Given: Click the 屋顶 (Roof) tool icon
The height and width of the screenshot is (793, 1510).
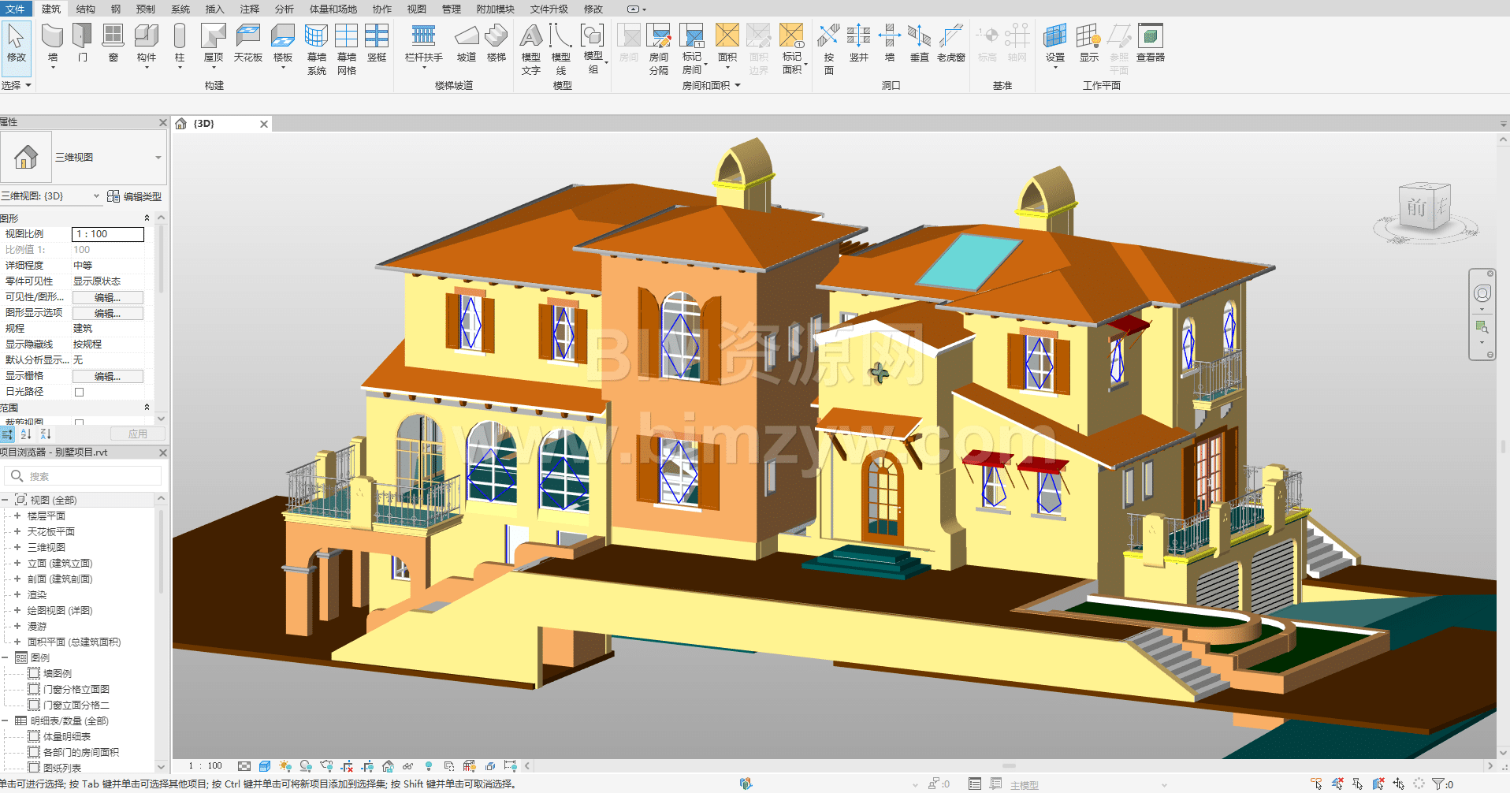Looking at the screenshot, I should tap(214, 43).
